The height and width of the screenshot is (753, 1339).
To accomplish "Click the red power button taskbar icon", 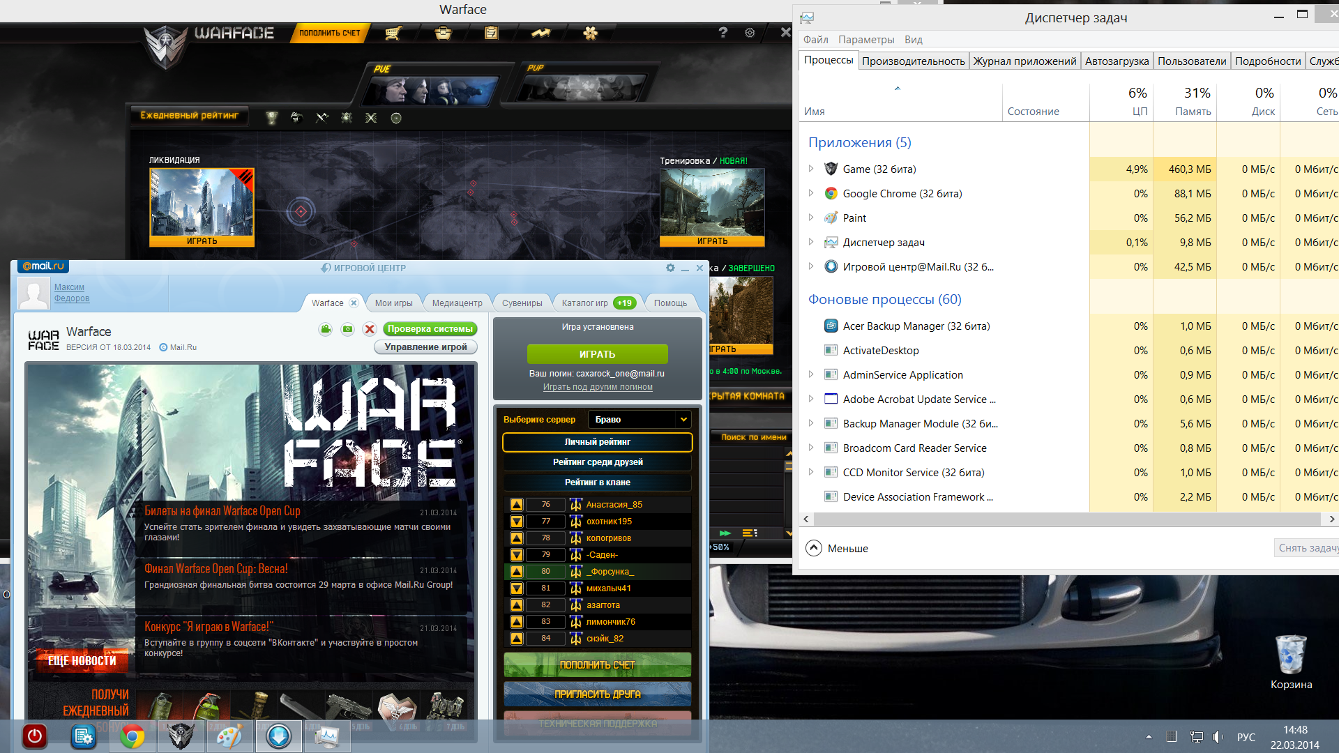I will (34, 736).
